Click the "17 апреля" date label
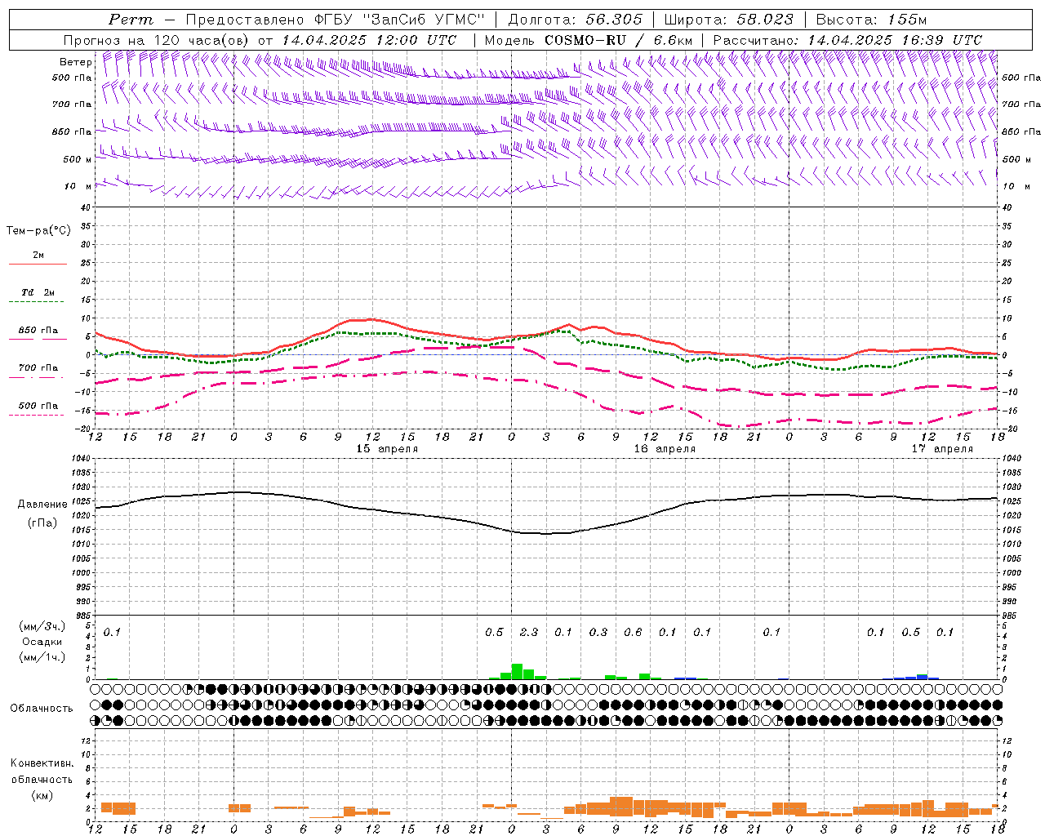Viewport: 1045px width, 836px height. (x=942, y=449)
